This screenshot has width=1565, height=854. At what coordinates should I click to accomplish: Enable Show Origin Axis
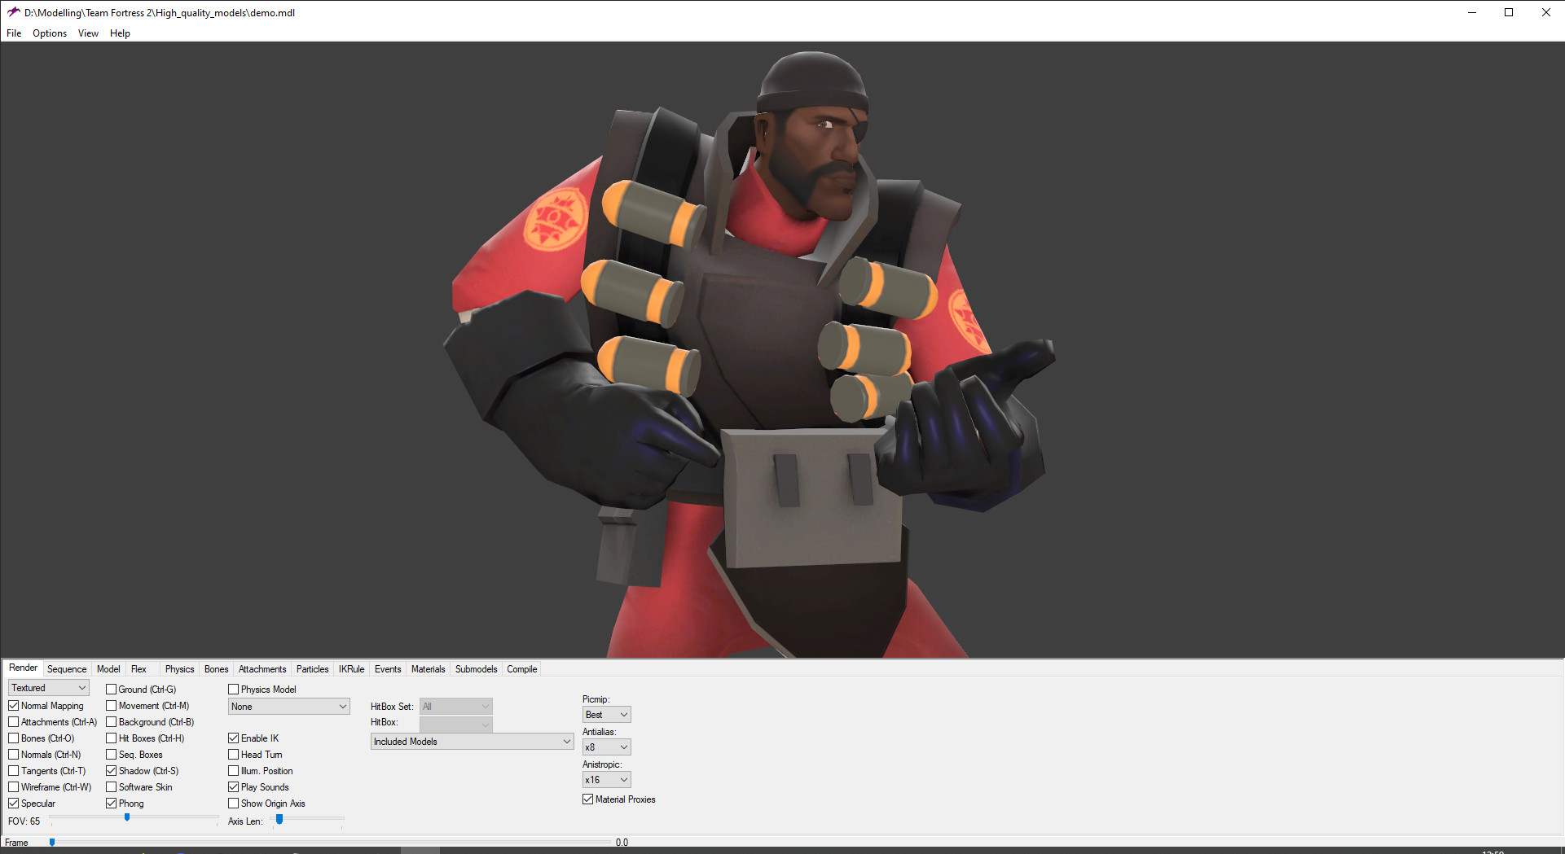(233, 803)
